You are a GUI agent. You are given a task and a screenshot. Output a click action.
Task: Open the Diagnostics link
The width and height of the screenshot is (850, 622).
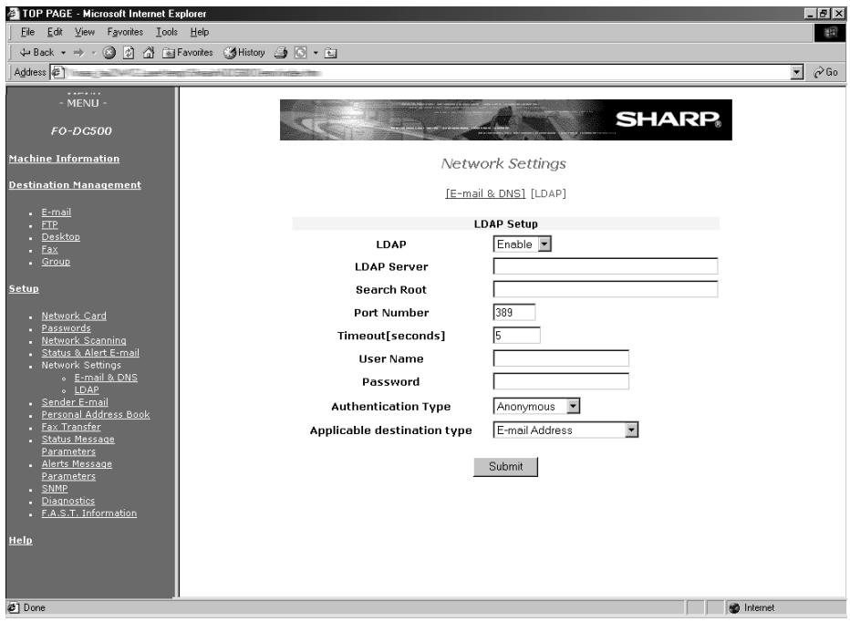[67, 501]
